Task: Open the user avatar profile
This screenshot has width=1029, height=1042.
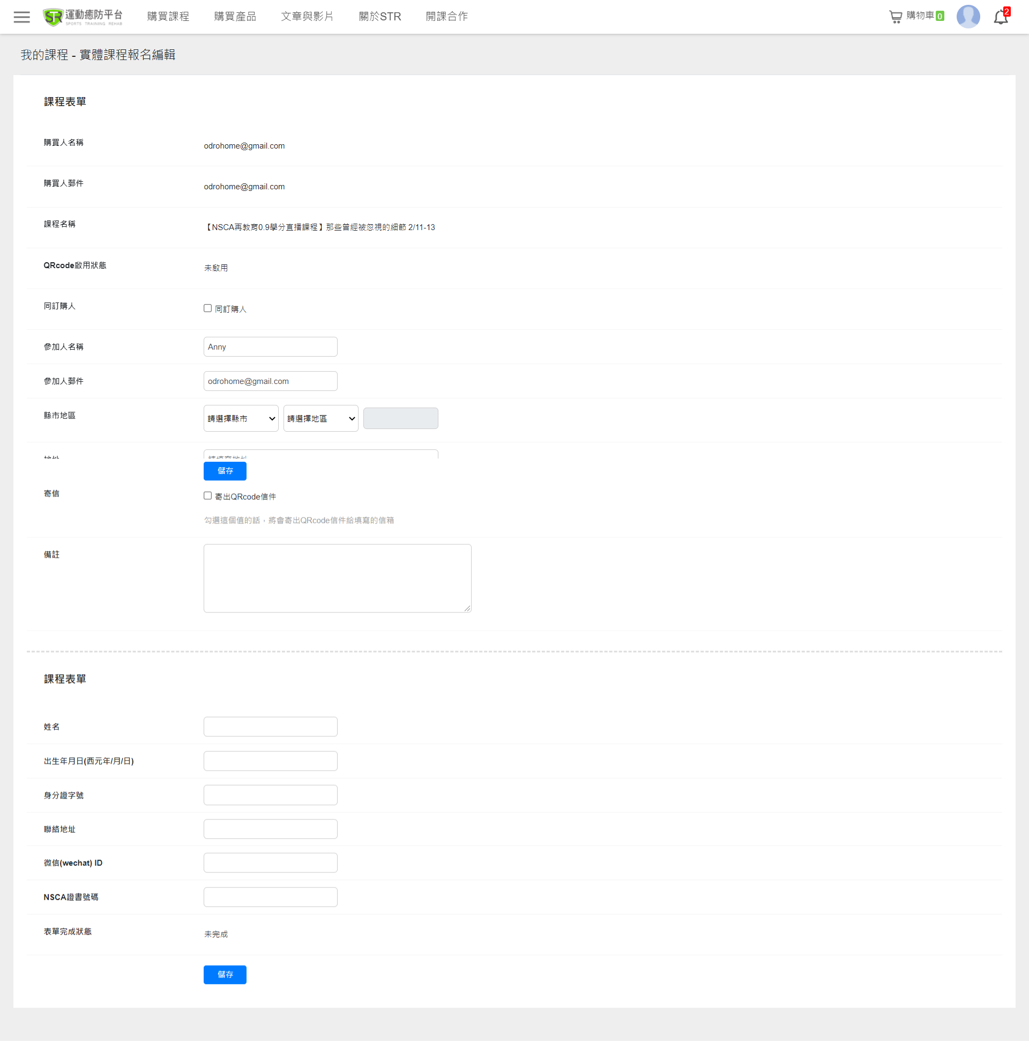Action: (x=967, y=17)
